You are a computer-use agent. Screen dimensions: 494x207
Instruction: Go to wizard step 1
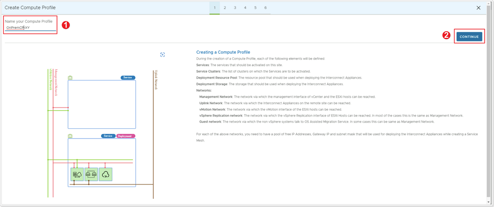[x=214, y=8]
